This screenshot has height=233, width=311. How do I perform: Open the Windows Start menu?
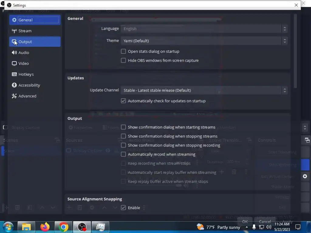[8, 227]
